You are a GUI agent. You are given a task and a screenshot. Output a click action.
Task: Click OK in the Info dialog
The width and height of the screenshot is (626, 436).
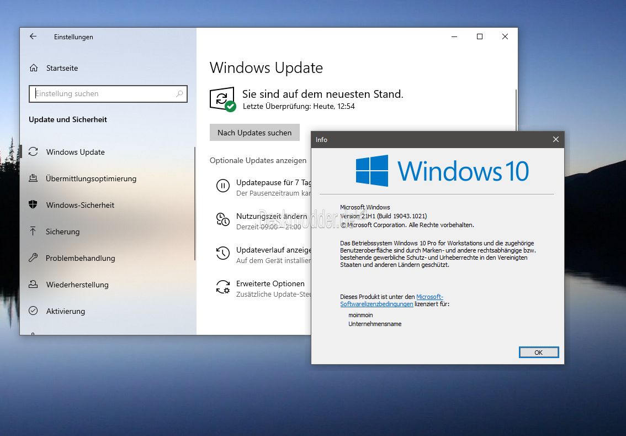point(539,352)
